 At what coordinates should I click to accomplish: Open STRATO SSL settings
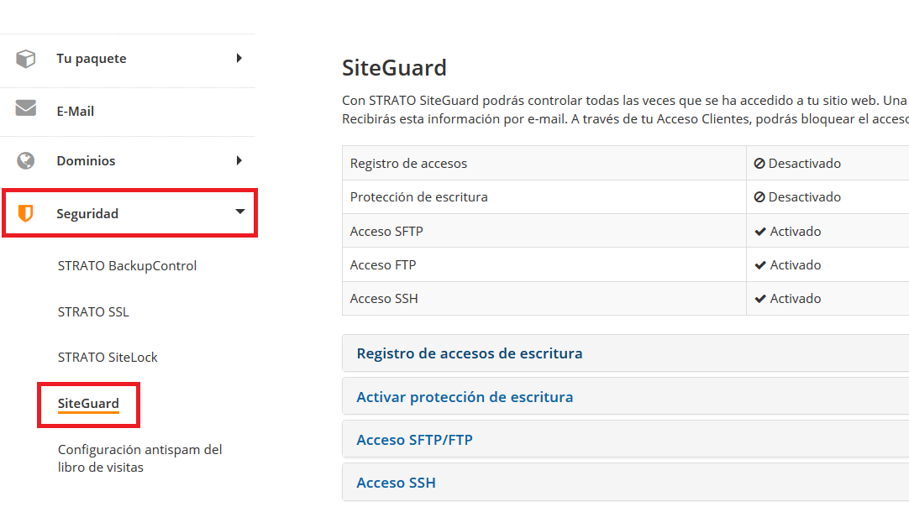[93, 311]
